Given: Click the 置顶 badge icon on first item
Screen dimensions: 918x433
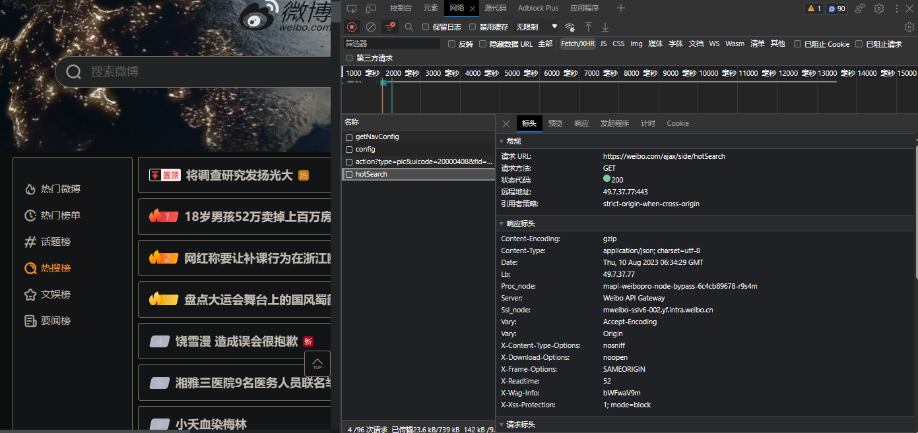Looking at the screenshot, I should [x=165, y=175].
